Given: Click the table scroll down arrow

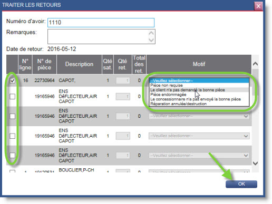Looking at the screenshot, I should pyautogui.click(x=255, y=163).
